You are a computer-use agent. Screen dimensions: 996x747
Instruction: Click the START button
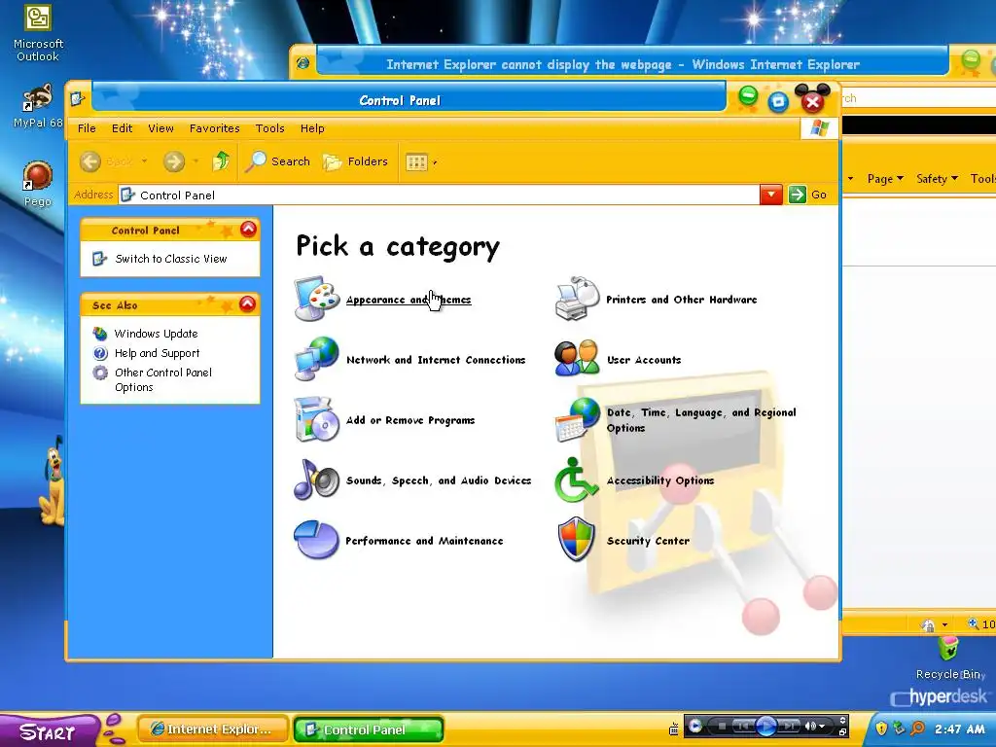[x=48, y=731]
